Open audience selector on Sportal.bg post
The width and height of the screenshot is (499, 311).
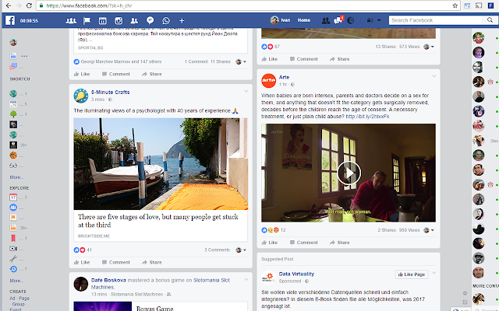[x=241, y=61]
